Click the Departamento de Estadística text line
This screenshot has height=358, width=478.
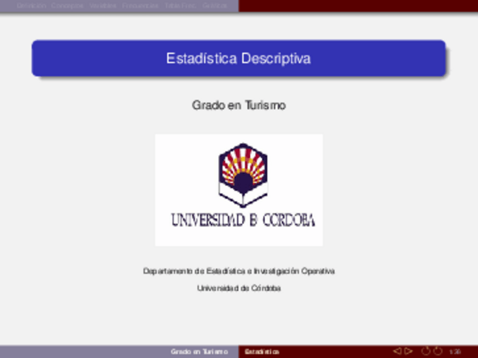239,271
